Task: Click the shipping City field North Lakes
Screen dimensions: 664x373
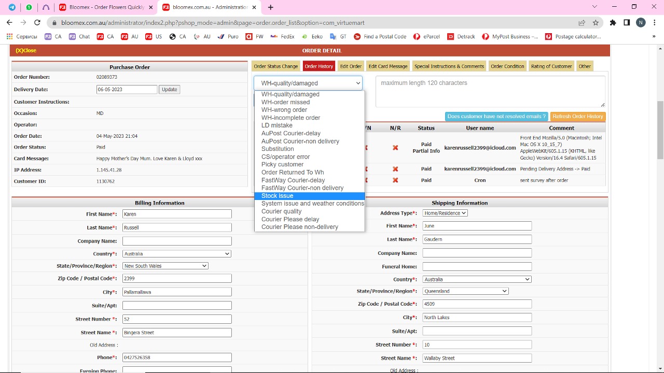Action: tap(477, 318)
